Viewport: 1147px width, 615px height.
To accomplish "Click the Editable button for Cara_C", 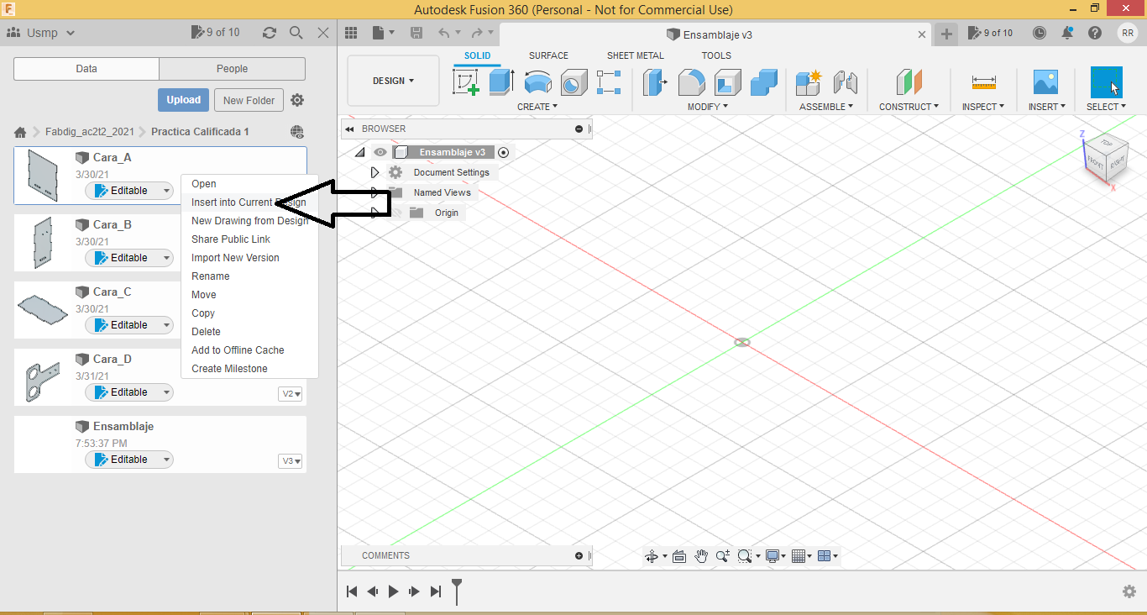I will 129,325.
